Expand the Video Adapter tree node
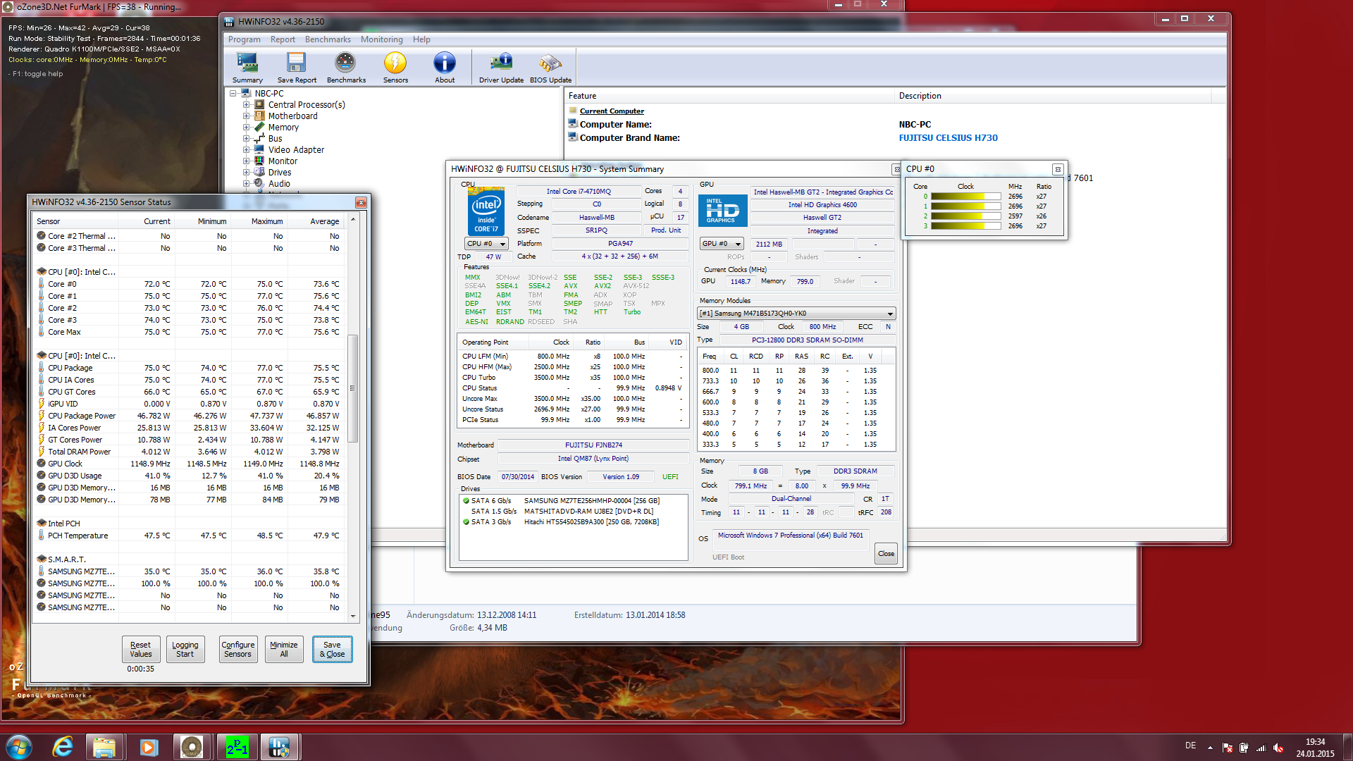This screenshot has height=761, width=1353. 247,150
